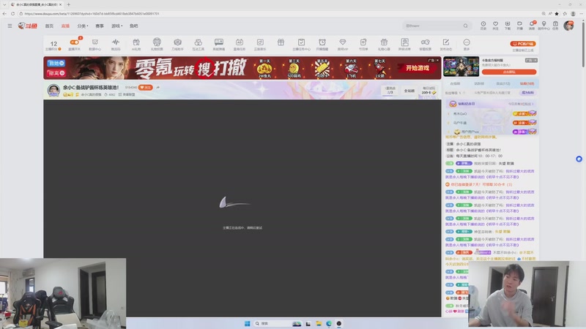586x329 pixels.
Task: Select the 贵宾(112) tab
Action: coord(503,83)
